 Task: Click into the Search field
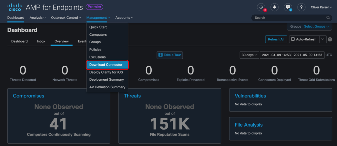click(292, 18)
